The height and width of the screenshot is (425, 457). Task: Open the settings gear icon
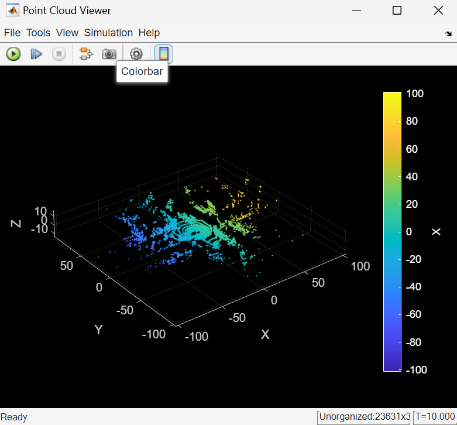136,54
